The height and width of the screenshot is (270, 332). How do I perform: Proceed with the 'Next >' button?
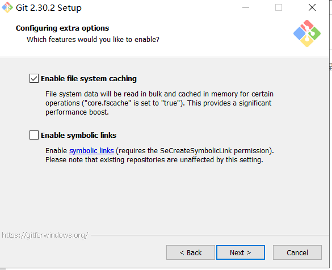[241, 252]
